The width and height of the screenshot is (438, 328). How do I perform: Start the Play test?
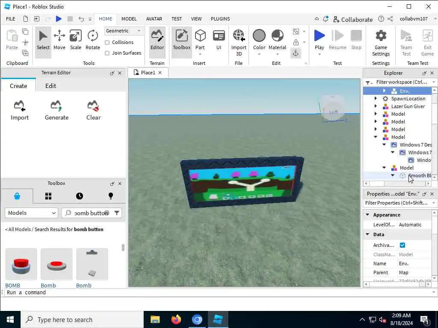[319, 40]
